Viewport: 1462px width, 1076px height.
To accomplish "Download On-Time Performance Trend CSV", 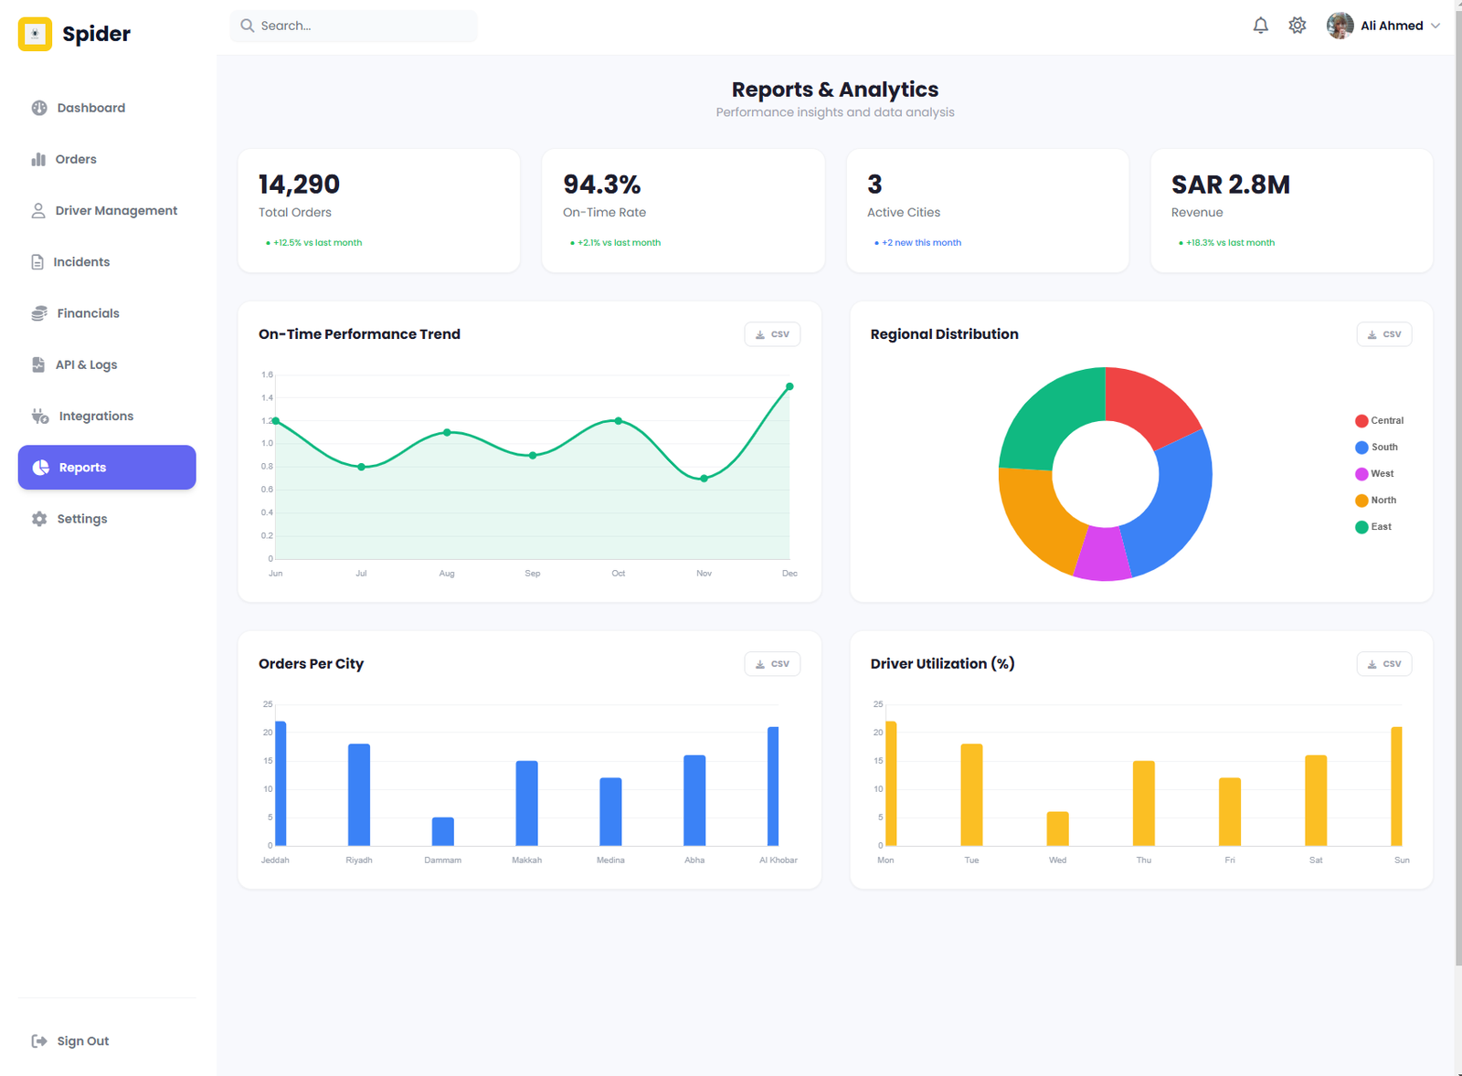I will click(772, 334).
